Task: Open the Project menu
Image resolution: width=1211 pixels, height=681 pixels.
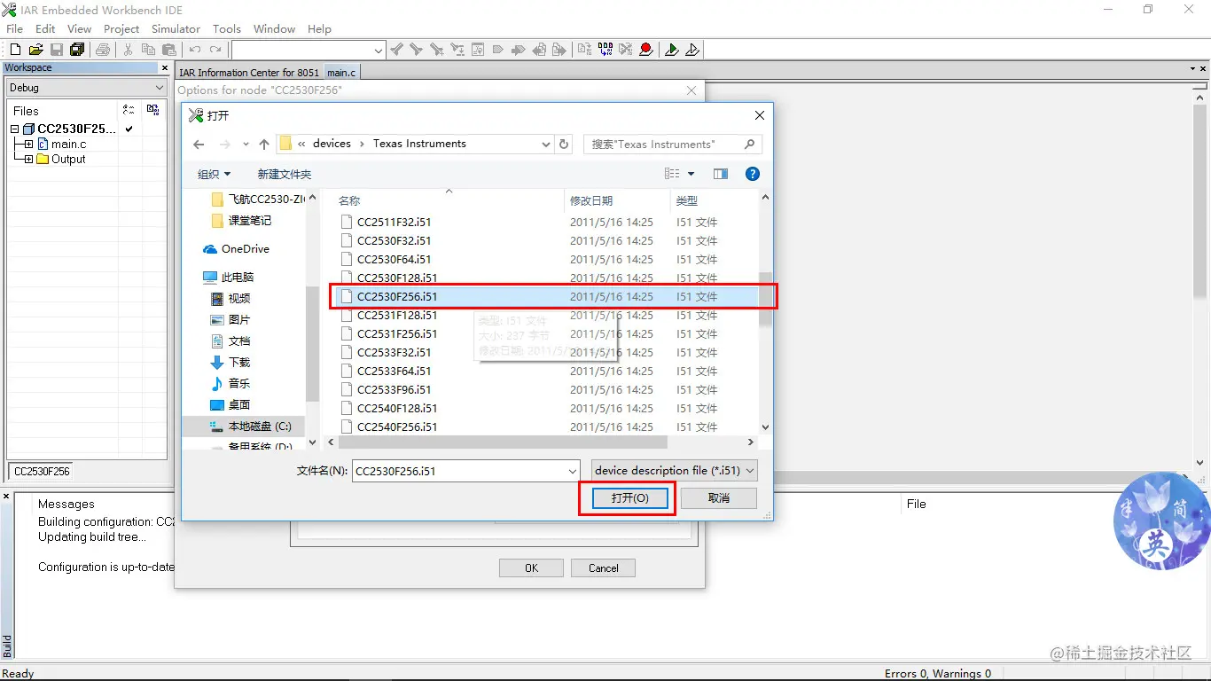Action: [x=121, y=28]
